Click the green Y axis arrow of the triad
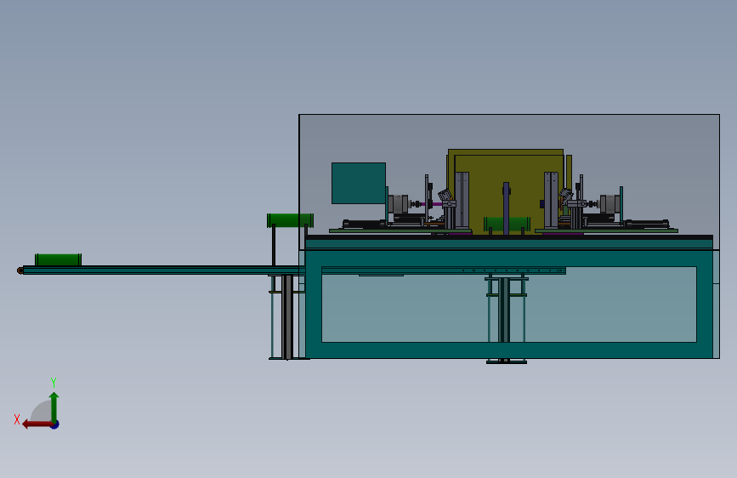 click(x=54, y=407)
